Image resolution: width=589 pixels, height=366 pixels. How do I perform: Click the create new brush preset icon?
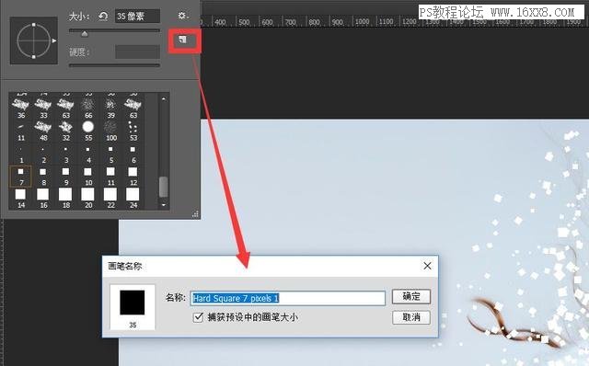tap(183, 40)
